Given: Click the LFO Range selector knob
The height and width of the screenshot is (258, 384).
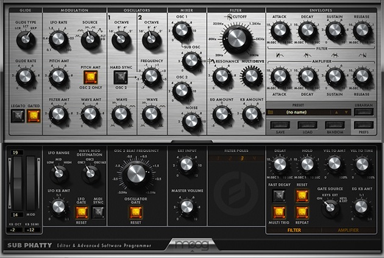Looking at the screenshot, I should pyautogui.click(x=59, y=173).
